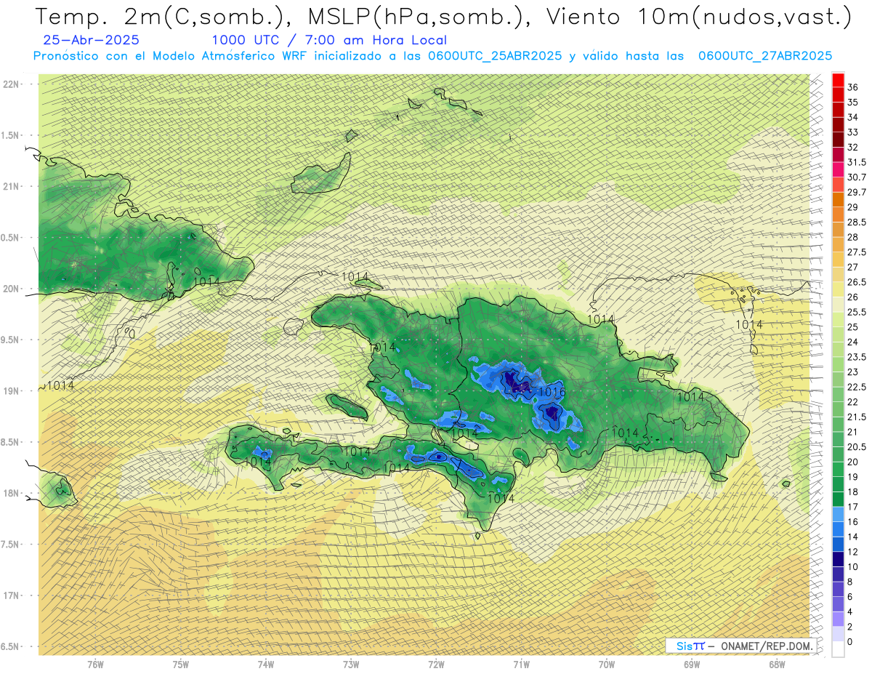Click the '73W' longitude axis label
The image size is (872, 674).
click(x=351, y=665)
